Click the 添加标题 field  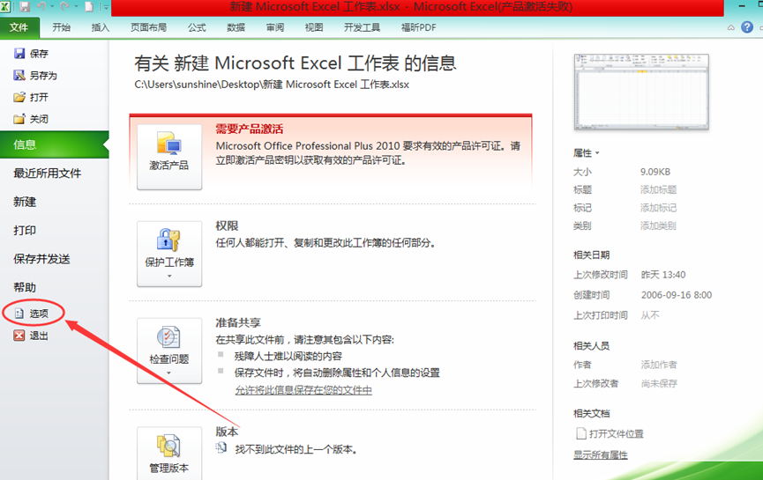click(x=658, y=189)
